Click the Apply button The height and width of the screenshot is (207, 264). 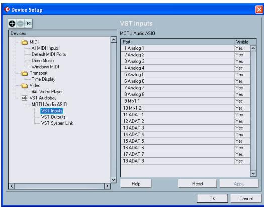click(239, 183)
